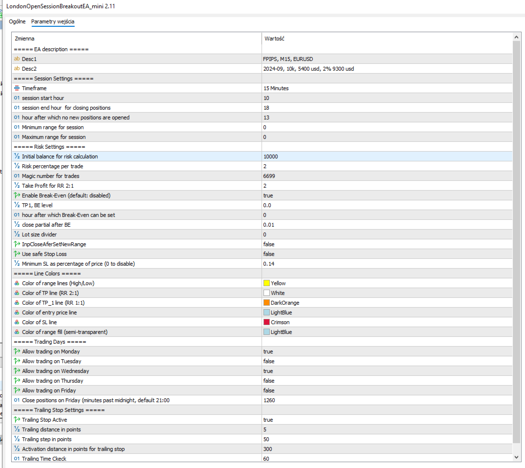This screenshot has width=525, height=468.
Task: Edit the Desc1 value FPIPS, M15, EURUSD
Action: point(288,59)
